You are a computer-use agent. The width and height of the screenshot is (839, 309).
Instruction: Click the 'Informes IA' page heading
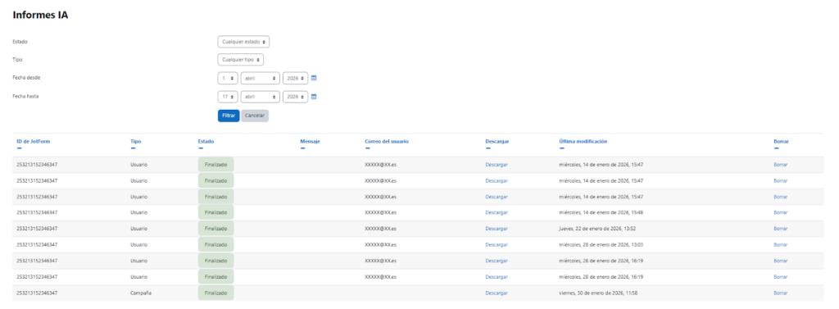tap(40, 16)
